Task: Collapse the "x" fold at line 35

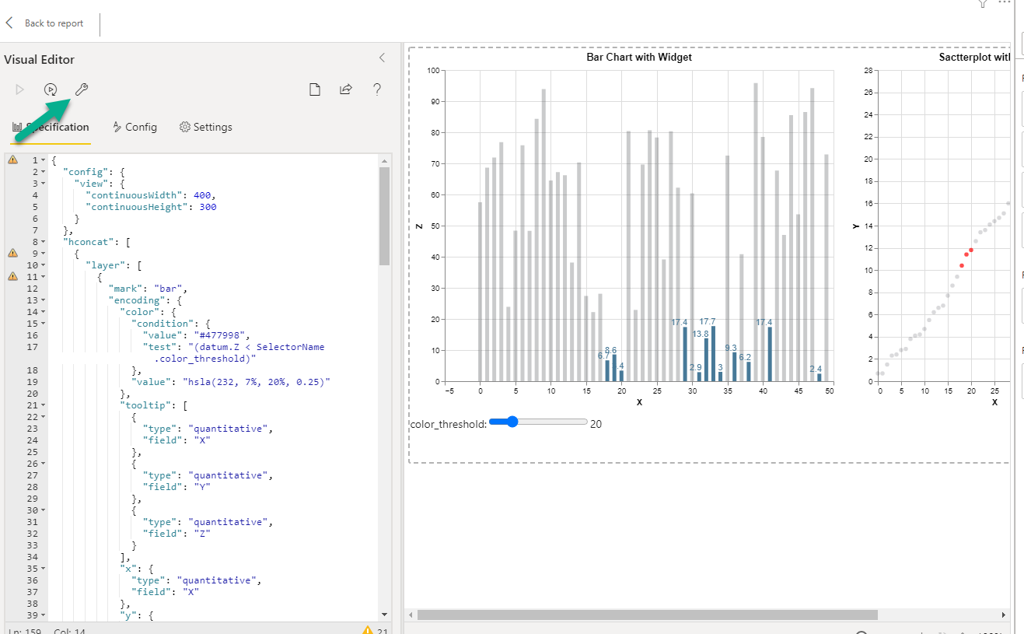Action: point(44,569)
